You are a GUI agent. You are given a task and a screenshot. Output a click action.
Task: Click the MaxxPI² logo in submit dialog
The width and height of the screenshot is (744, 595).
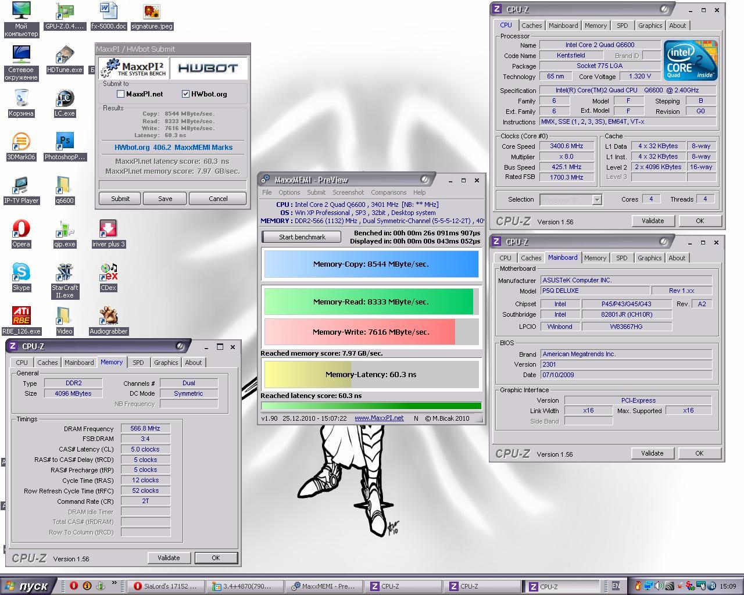tap(134, 68)
